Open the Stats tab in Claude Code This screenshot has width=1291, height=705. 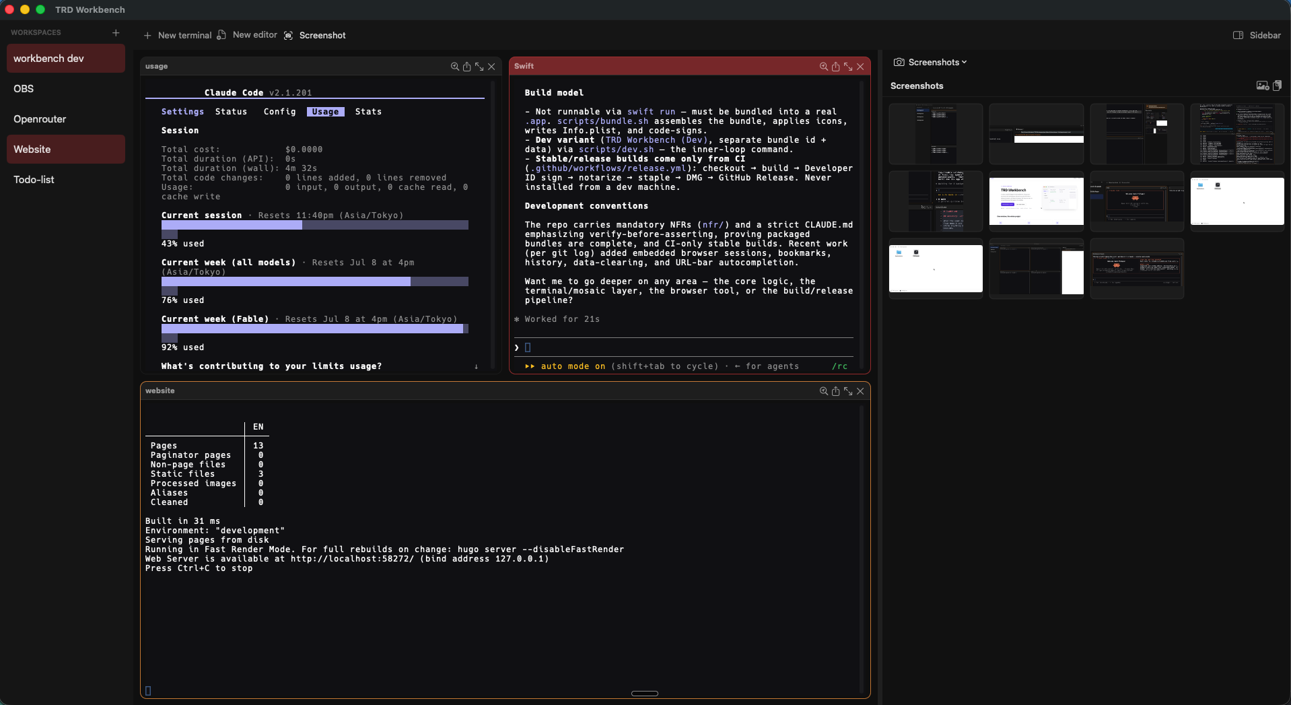(x=368, y=112)
